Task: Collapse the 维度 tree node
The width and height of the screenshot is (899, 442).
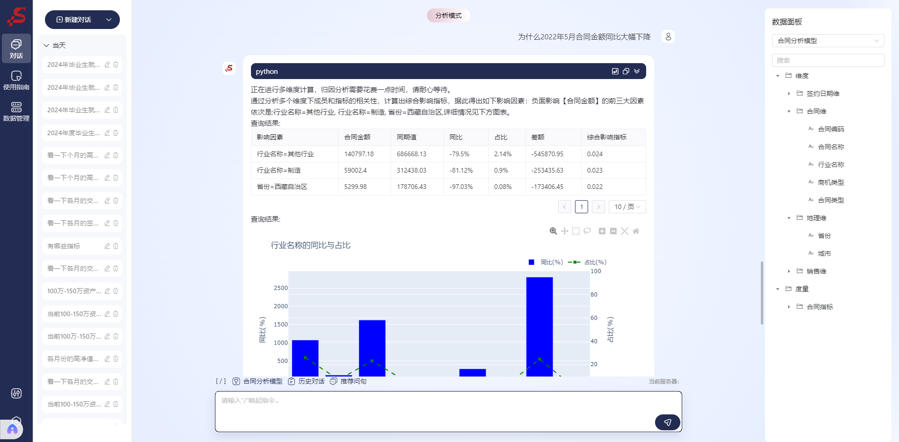Action: [778, 76]
